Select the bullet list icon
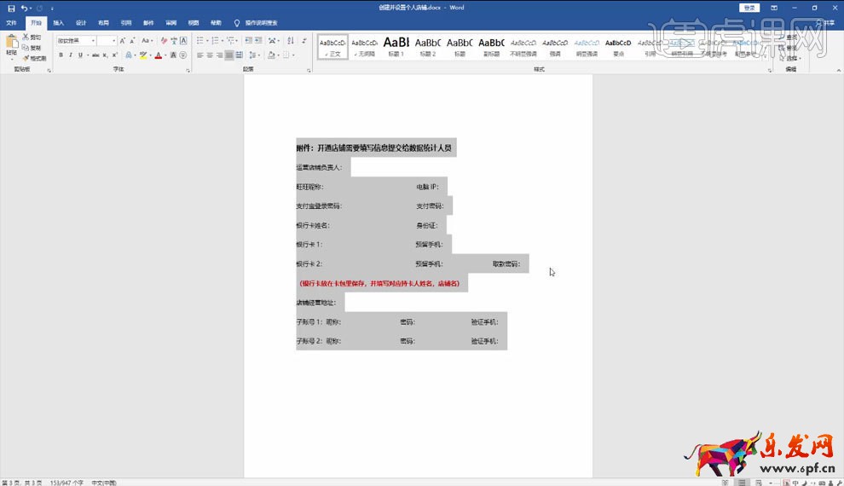 click(x=200, y=40)
